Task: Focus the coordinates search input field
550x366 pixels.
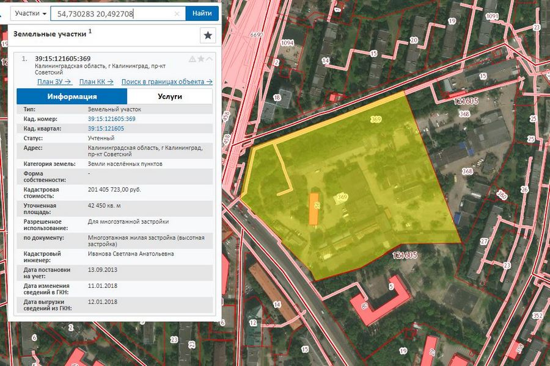Action: pos(110,13)
